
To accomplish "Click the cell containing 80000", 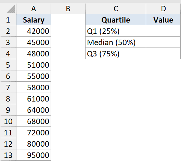I will (34, 144).
